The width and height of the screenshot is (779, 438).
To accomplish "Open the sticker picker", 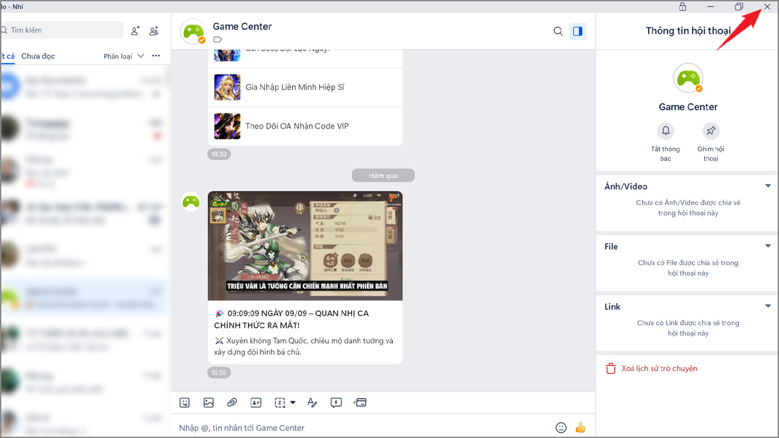I will (x=185, y=403).
